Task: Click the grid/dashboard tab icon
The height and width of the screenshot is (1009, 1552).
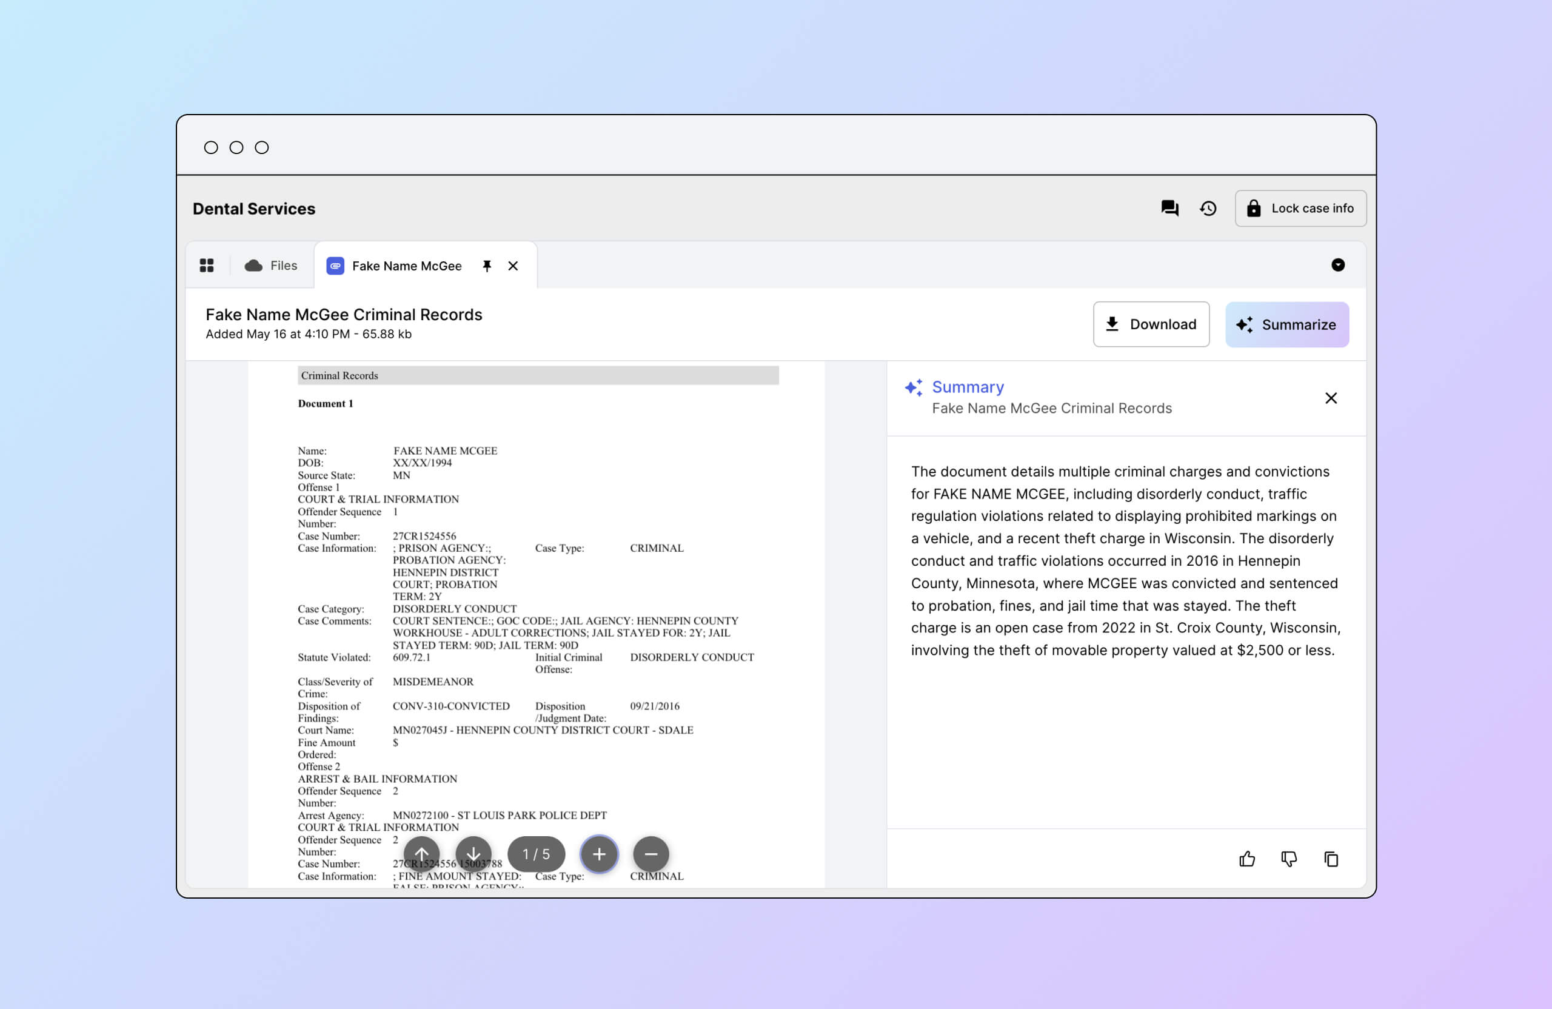Action: pos(208,265)
